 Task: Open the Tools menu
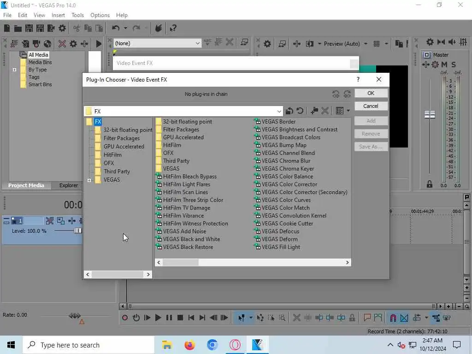[x=77, y=15]
